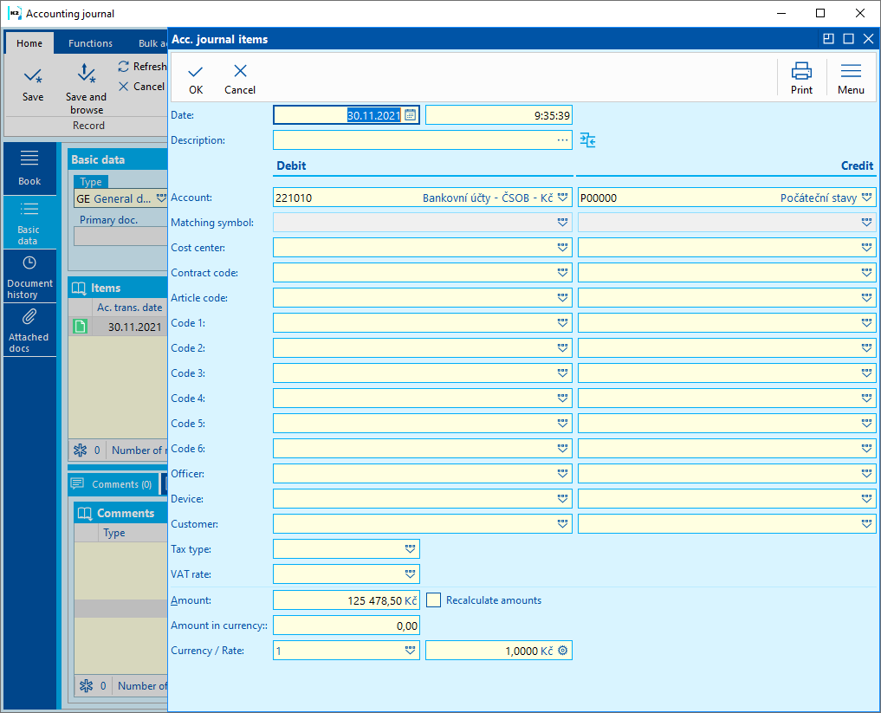
Task: Click the Refresh button in ribbon
Action: 141,67
